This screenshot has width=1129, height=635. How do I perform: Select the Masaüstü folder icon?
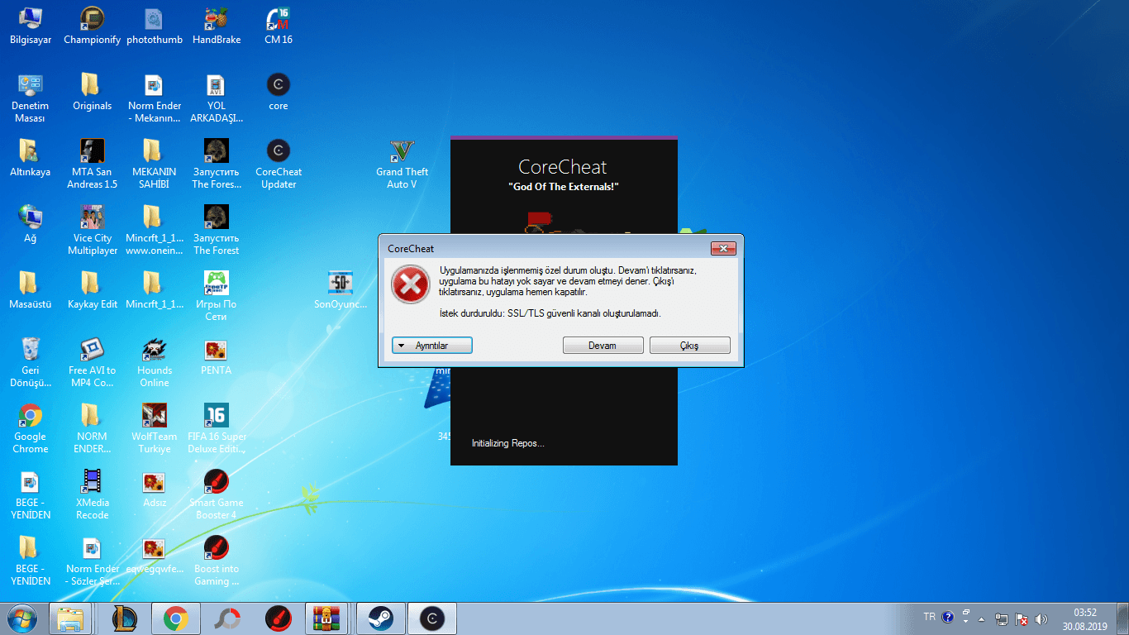point(31,290)
